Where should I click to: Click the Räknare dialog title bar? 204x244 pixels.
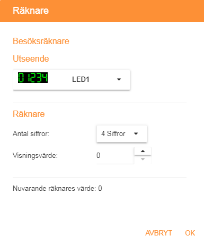coord(102,11)
